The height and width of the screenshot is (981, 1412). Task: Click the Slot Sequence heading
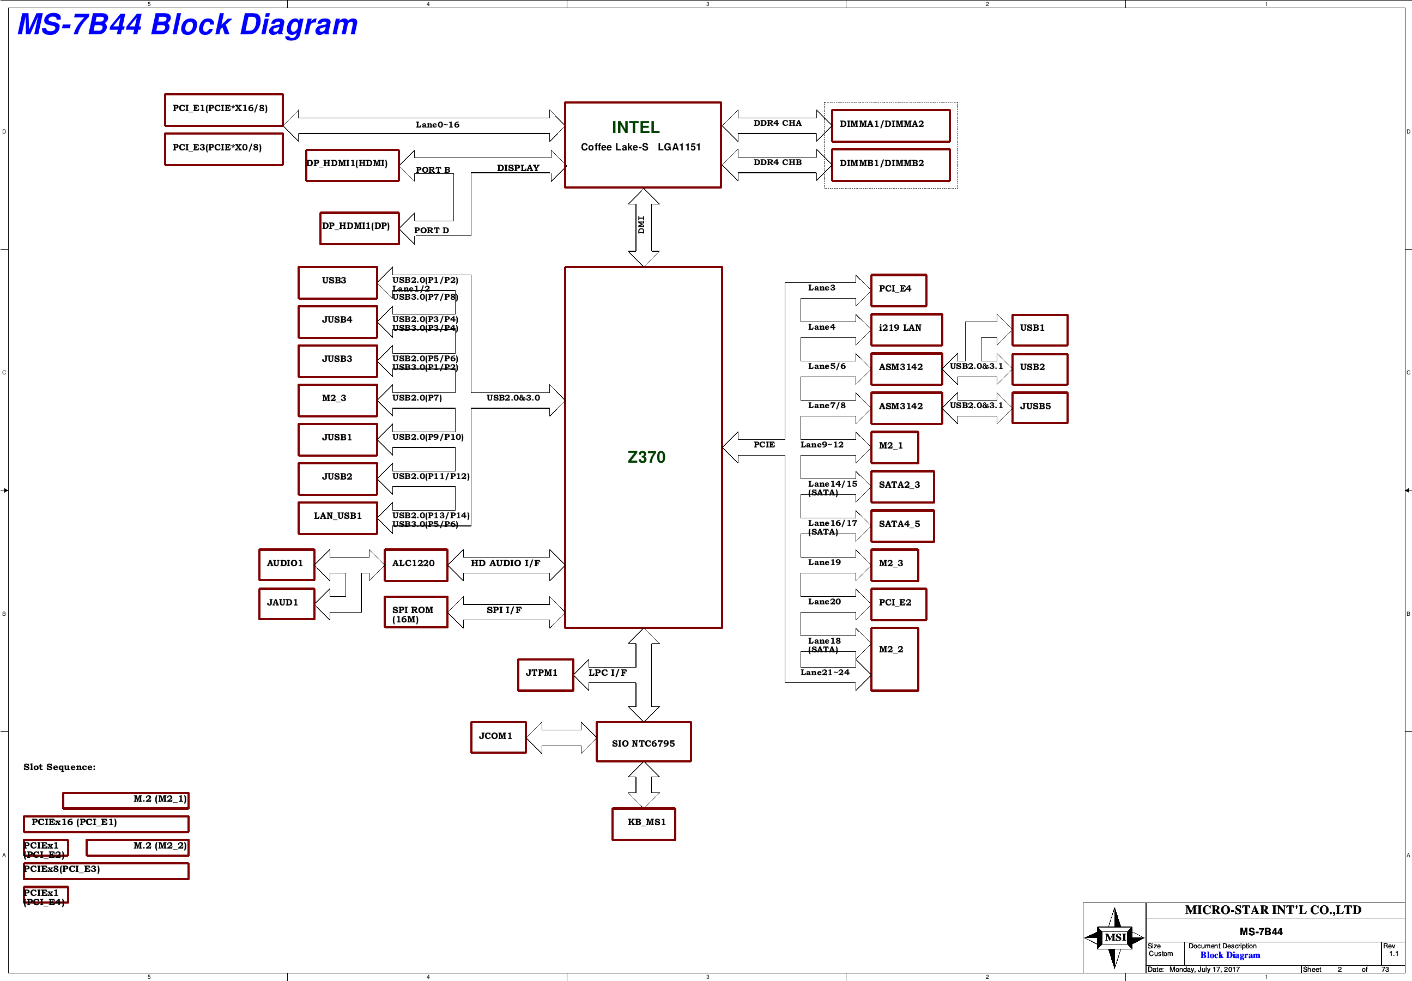[x=59, y=767]
